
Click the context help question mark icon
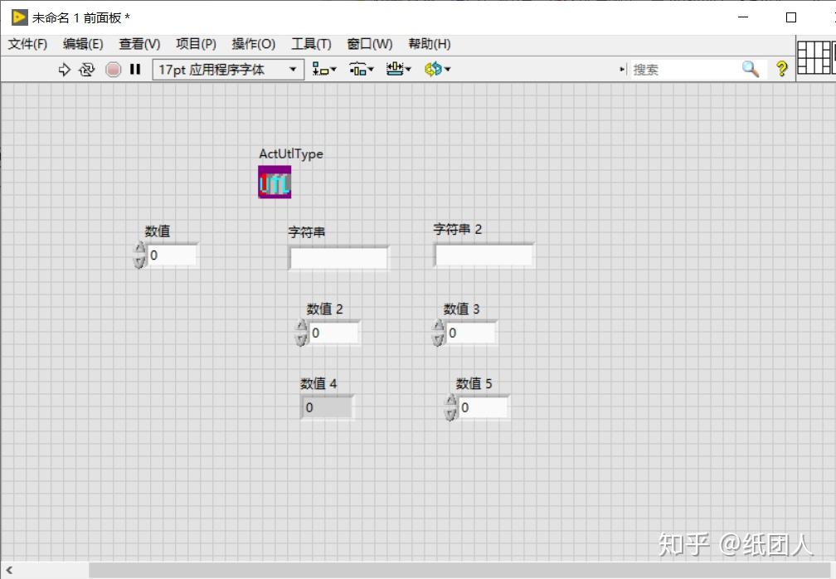[780, 70]
